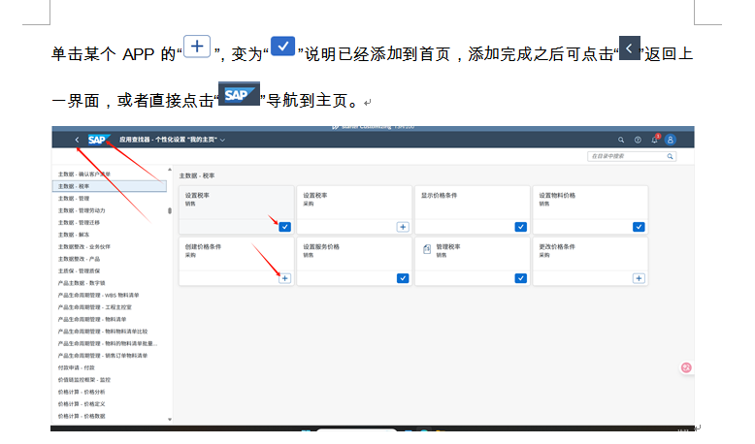
Task: Add the 更改价格条件 tile using its plus button
Action: click(x=639, y=278)
